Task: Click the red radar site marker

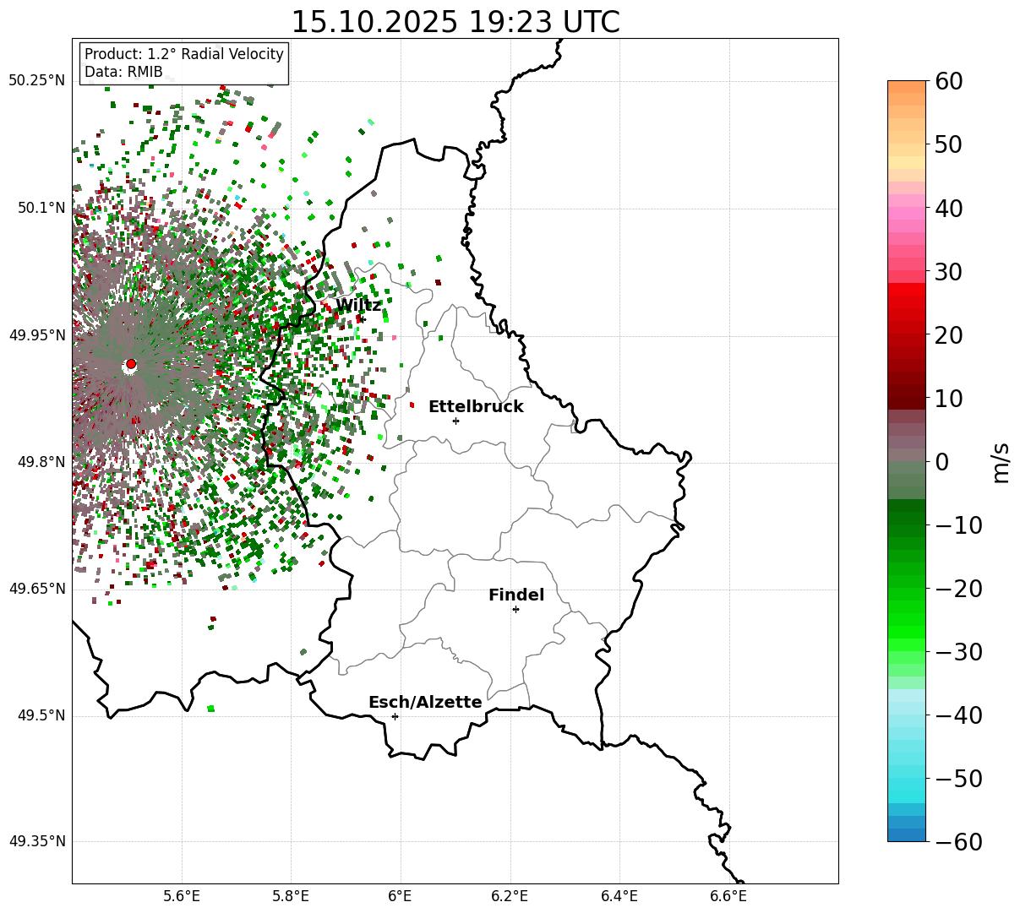Action: (x=131, y=364)
